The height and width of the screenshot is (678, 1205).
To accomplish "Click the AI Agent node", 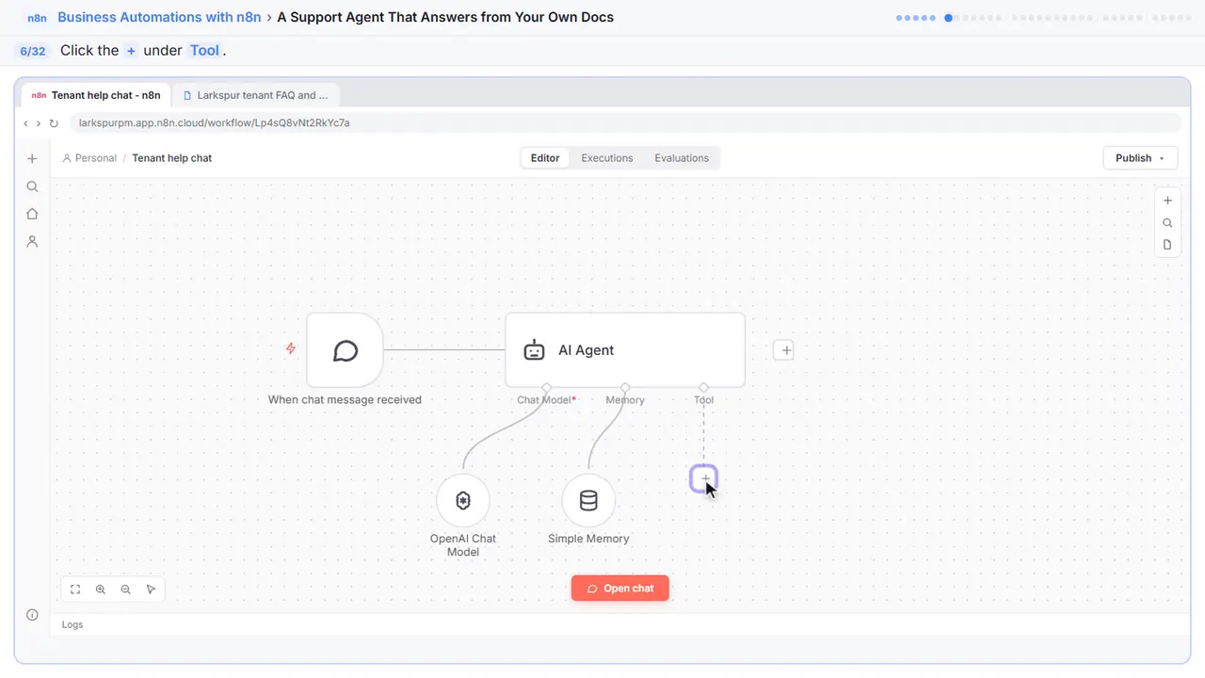I will tap(625, 350).
